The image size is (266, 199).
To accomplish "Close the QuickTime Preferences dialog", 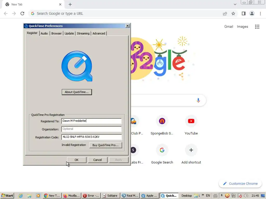I will (x=127, y=26).
